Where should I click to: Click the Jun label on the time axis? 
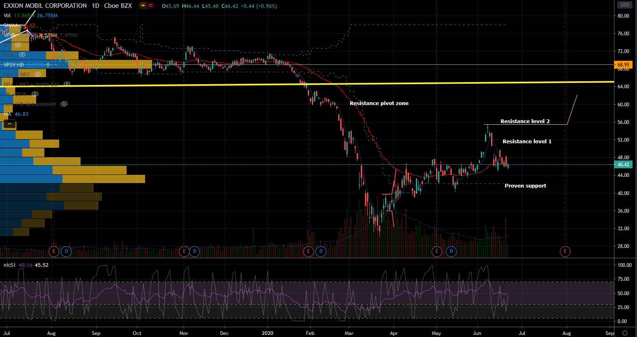click(x=478, y=333)
